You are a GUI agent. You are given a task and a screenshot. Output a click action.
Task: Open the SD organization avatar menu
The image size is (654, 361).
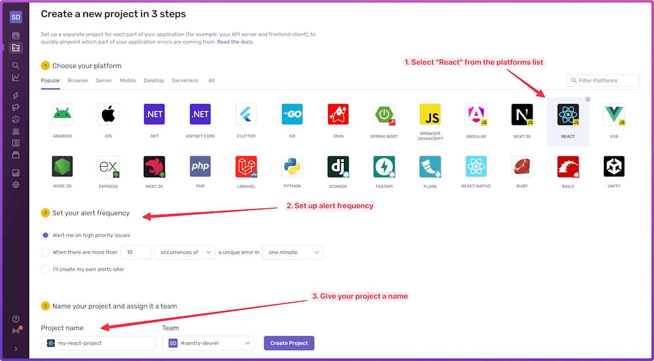click(16, 17)
